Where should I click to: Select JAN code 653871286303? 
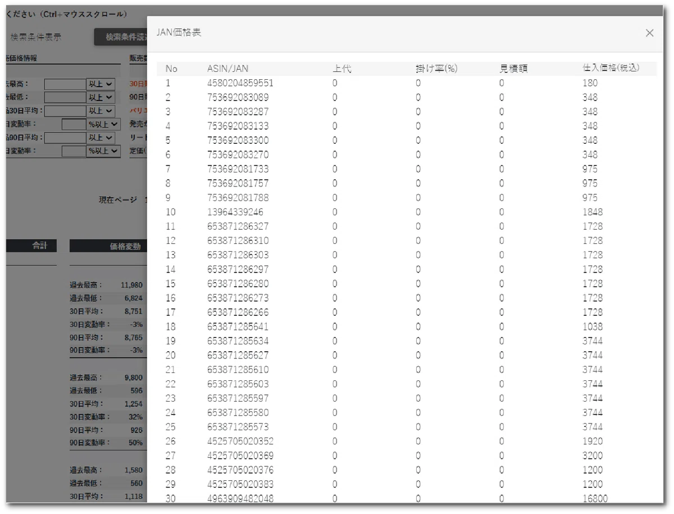238,255
